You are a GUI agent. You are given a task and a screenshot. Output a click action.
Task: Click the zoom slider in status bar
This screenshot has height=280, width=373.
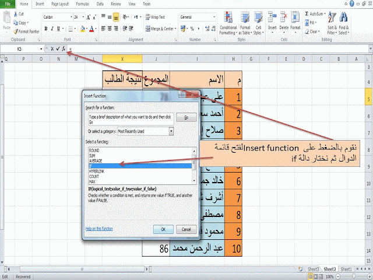pos(354,276)
